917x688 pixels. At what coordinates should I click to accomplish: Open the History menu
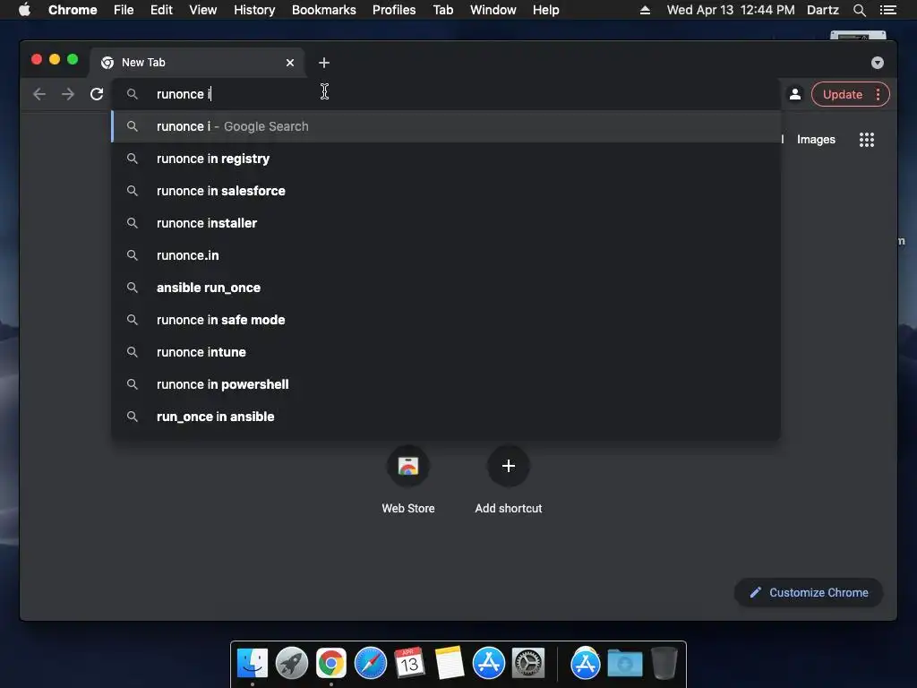(254, 10)
